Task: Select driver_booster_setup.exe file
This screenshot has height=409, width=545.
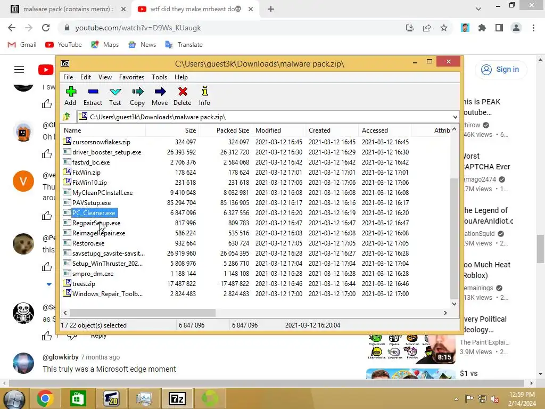Action: tap(106, 152)
